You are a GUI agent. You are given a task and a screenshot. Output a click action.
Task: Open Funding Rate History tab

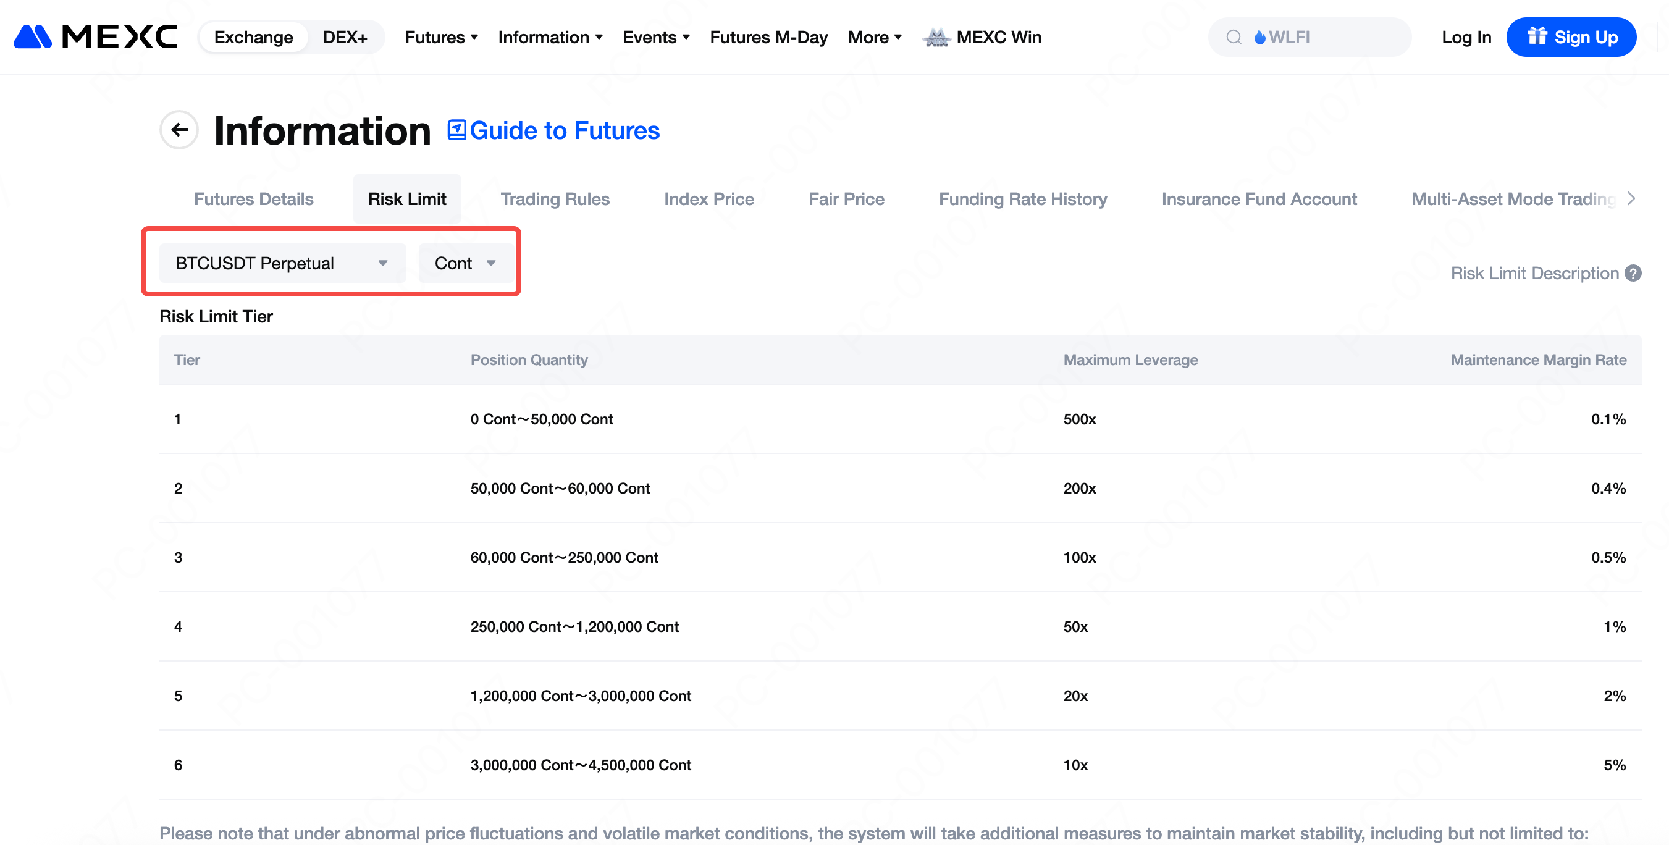click(1022, 199)
